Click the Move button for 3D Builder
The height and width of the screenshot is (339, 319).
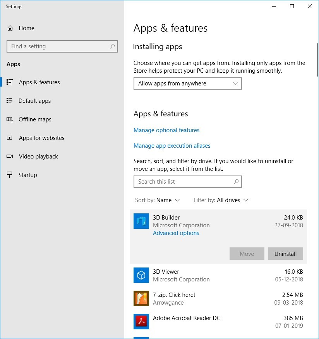click(247, 254)
